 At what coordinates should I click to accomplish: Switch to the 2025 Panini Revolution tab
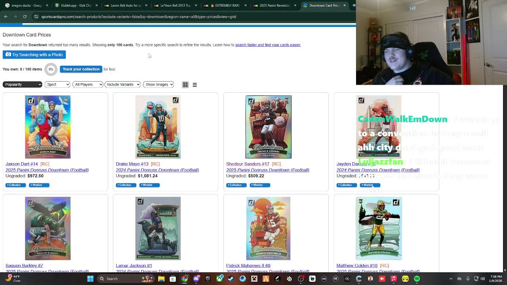[274, 6]
